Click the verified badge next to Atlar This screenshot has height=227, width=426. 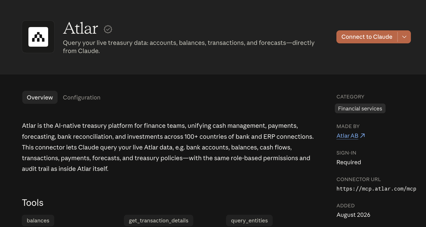[108, 29]
